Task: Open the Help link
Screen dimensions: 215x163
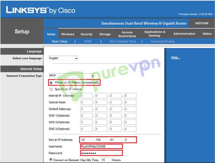Action: (x=175, y=58)
